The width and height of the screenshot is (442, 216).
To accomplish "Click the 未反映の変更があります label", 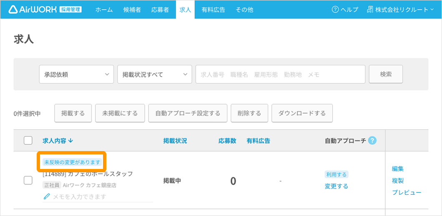I will click(72, 162).
